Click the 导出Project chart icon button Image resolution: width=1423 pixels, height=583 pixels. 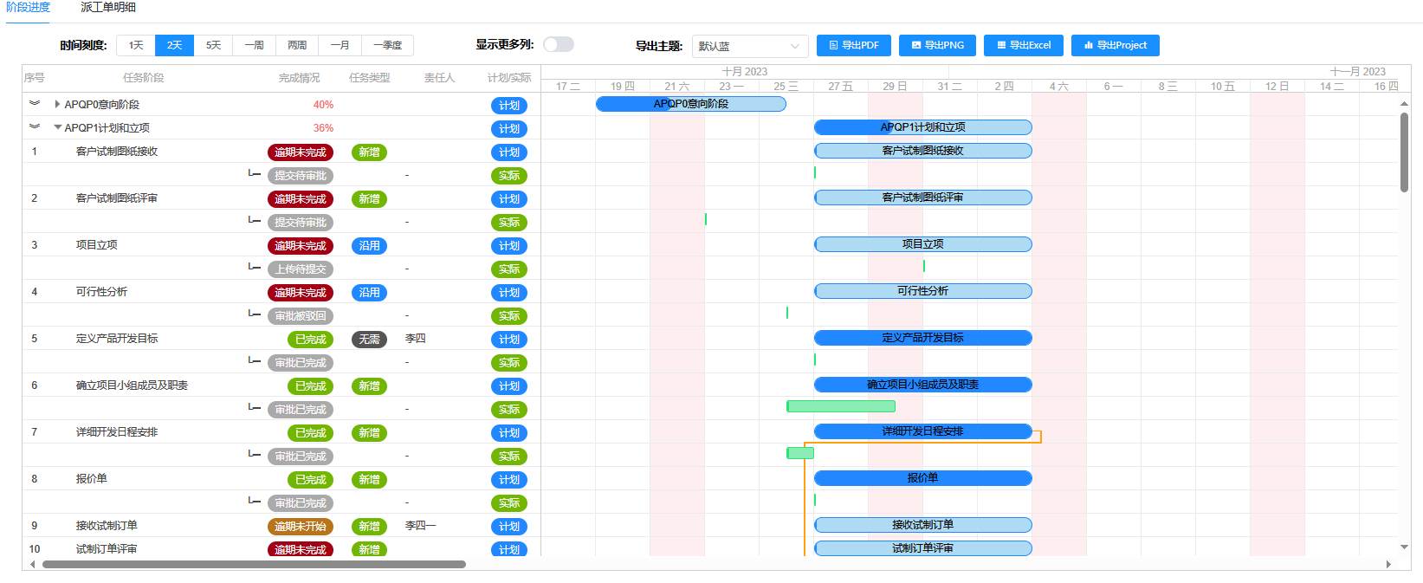point(1115,45)
